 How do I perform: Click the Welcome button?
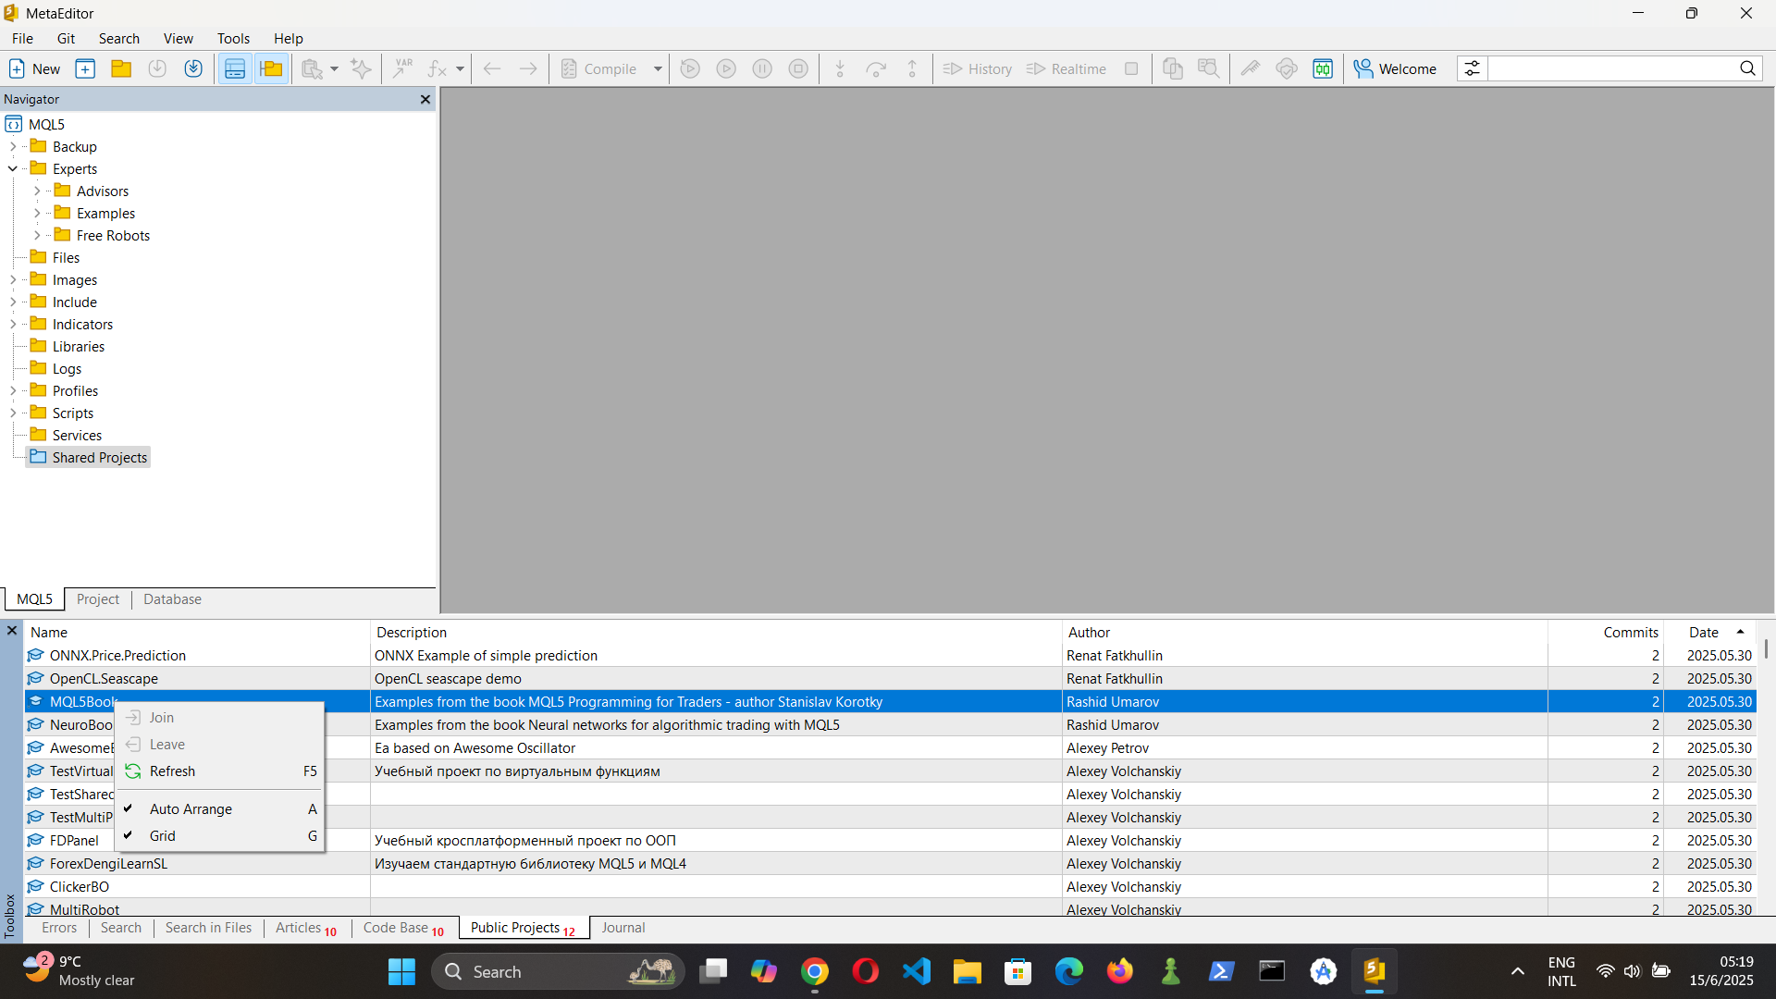[x=1395, y=68]
